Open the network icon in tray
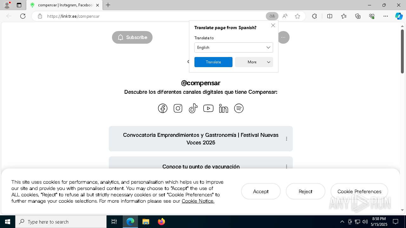Screen dimensions: 406x228 [357, 222]
